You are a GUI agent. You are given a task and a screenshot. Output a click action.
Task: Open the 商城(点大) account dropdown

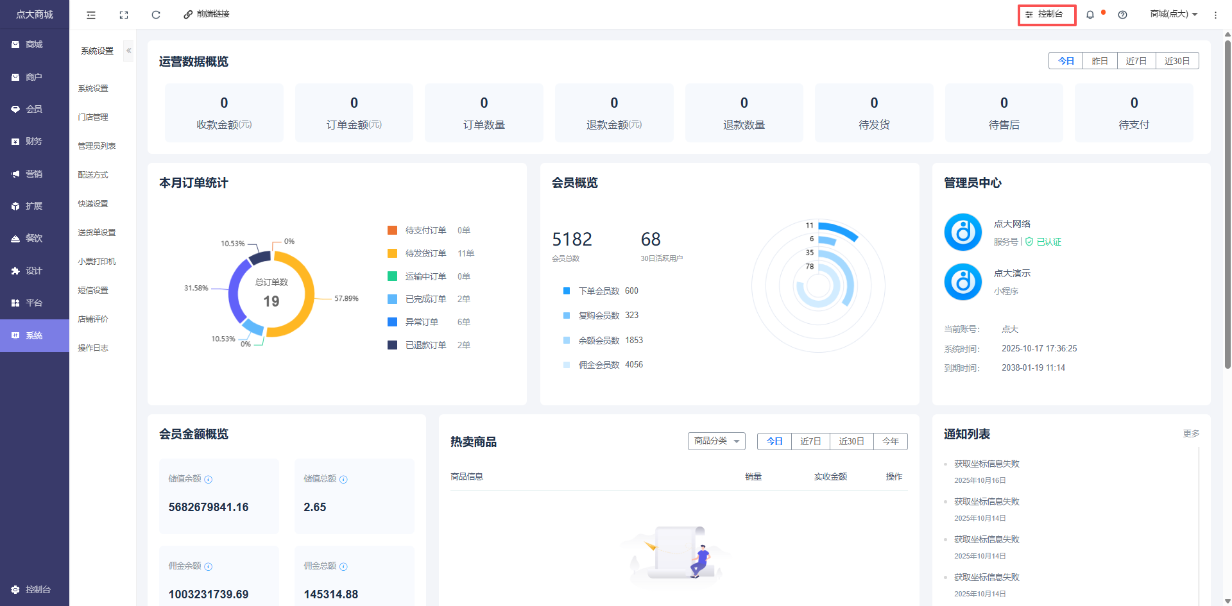coord(1174,14)
